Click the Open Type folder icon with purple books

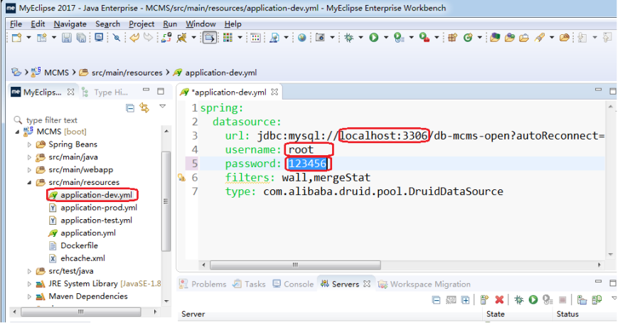tap(495, 38)
